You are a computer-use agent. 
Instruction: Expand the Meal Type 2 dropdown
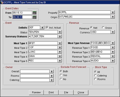pos(60,48)
